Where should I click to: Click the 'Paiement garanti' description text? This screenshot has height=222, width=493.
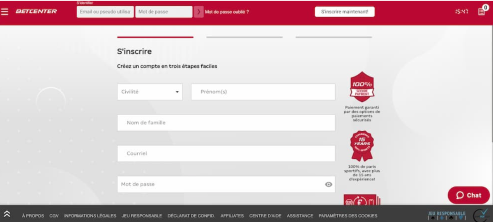[x=362, y=114]
